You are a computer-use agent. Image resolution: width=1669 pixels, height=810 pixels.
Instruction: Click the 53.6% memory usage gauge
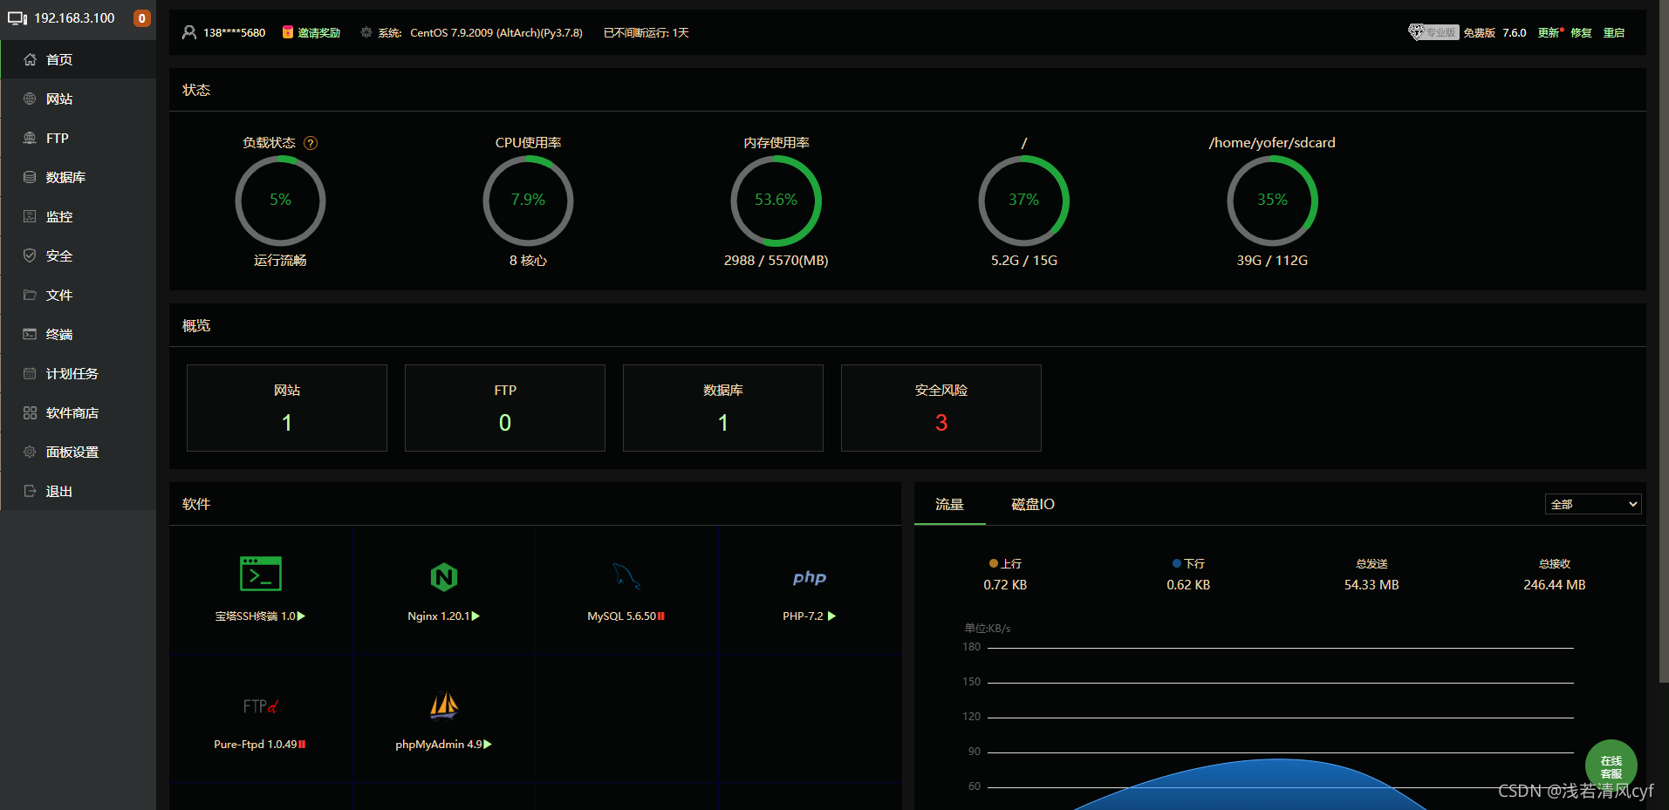776,201
